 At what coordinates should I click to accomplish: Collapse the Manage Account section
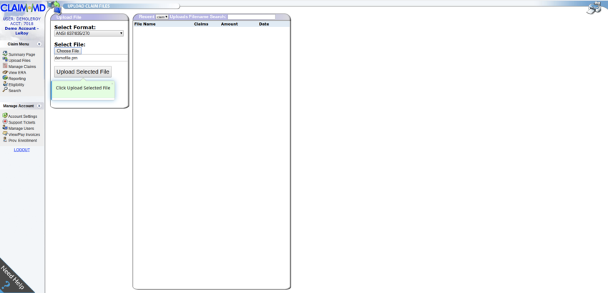coord(39,106)
